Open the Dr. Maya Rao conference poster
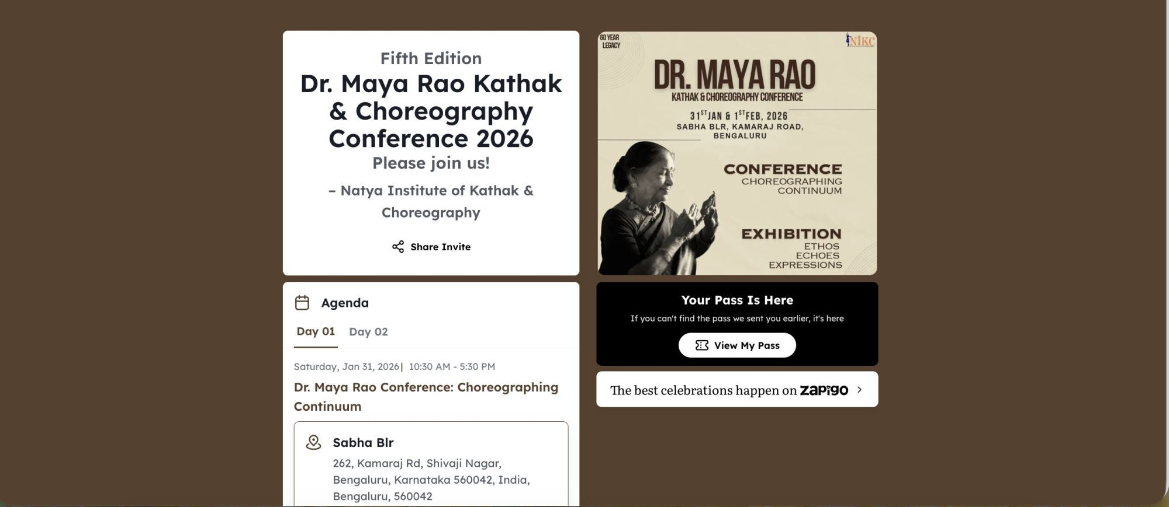This screenshot has height=507, width=1169. pos(737,153)
